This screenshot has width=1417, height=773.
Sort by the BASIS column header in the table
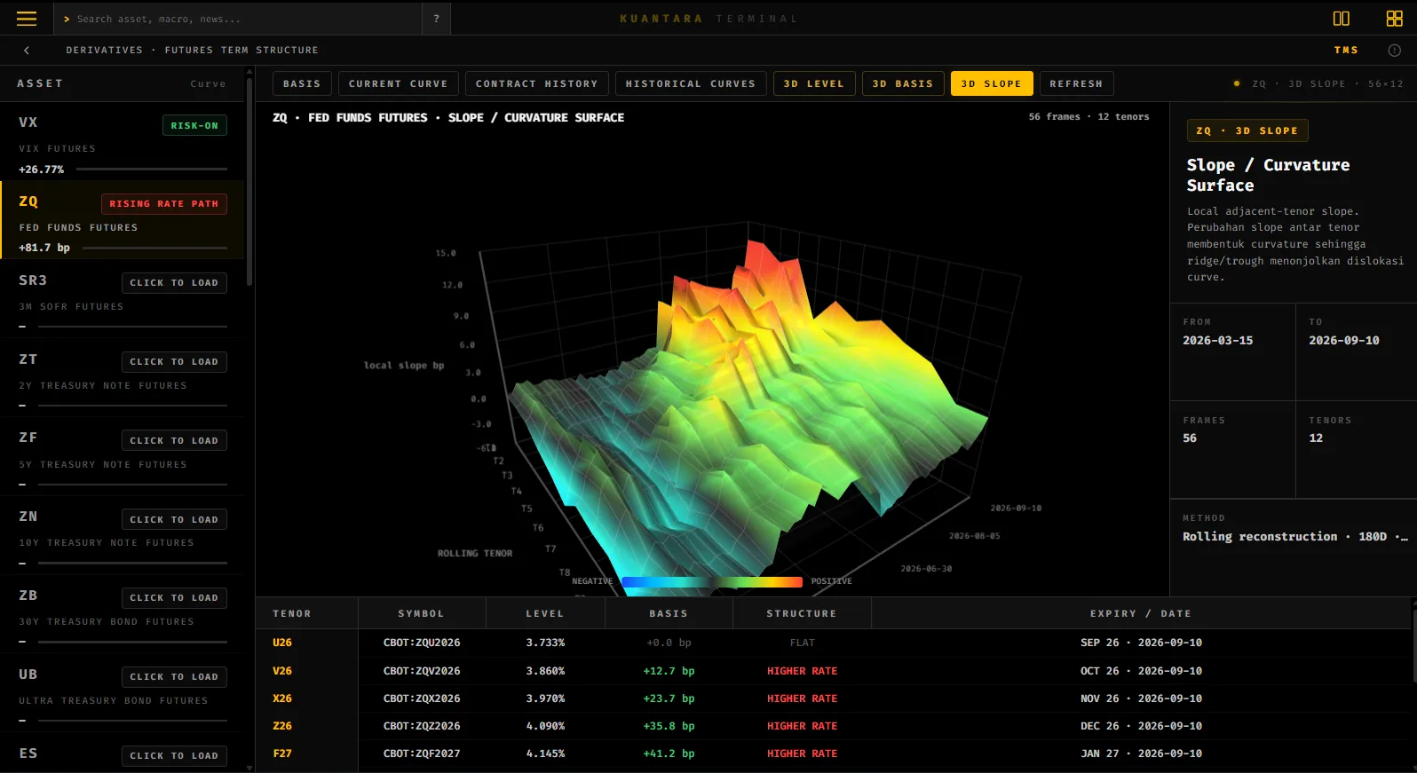669,614
